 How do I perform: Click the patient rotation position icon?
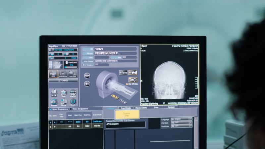[133, 80]
